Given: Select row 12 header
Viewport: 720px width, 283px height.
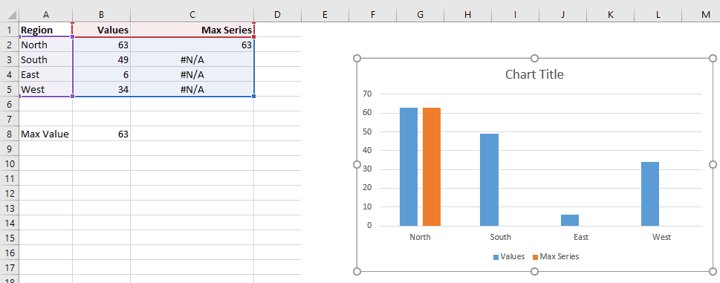Looking at the screenshot, I should pyautogui.click(x=10, y=193).
